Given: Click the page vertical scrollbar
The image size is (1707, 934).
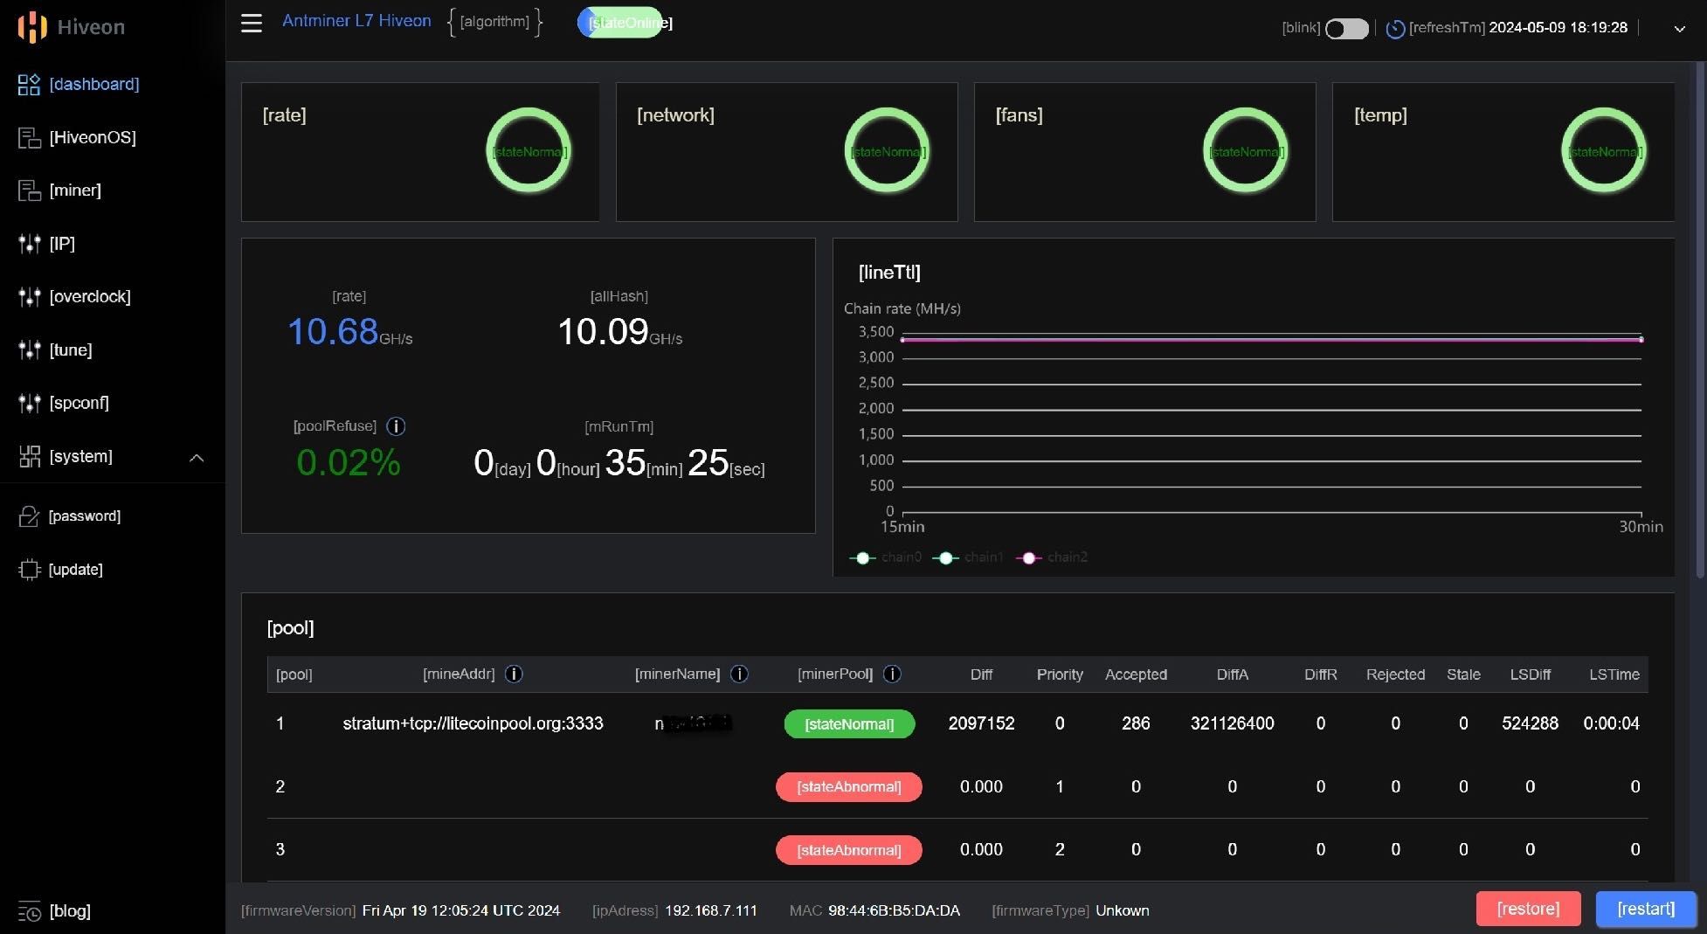Looking at the screenshot, I should [x=1700, y=319].
